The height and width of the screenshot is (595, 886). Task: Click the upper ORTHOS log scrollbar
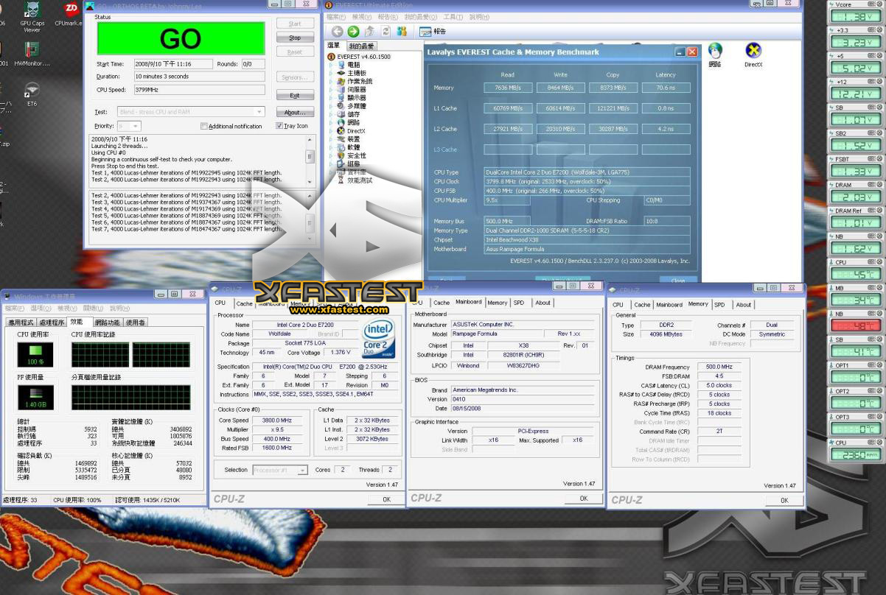[x=310, y=160]
